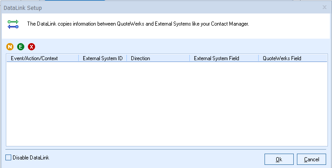
Task: Click divider between External System Field and QuoteWerks Field
Action: pyautogui.click(x=259, y=58)
